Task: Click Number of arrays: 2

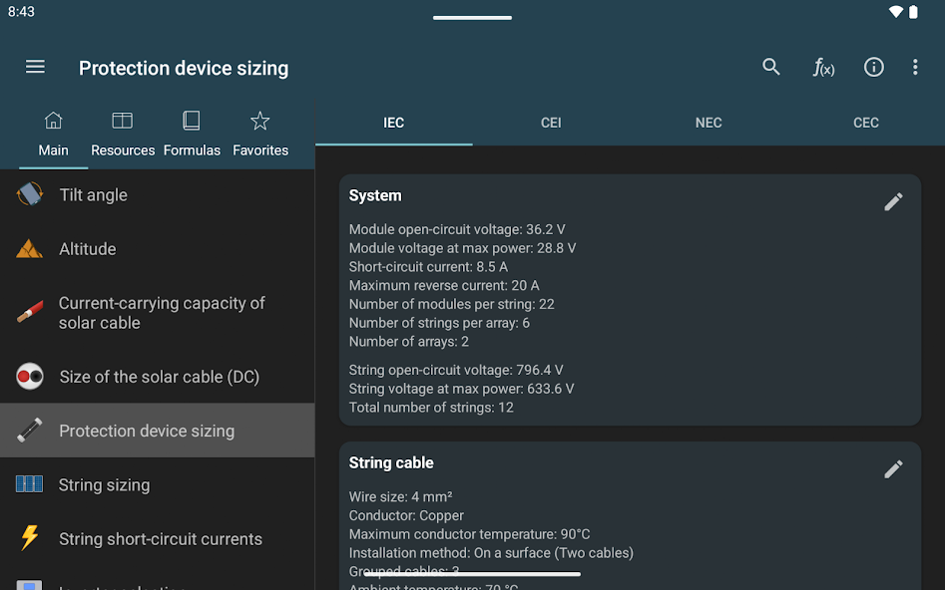Action: (408, 342)
